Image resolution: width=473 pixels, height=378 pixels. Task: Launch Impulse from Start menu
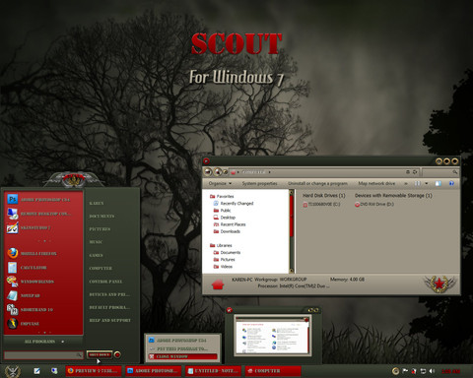[43, 324]
